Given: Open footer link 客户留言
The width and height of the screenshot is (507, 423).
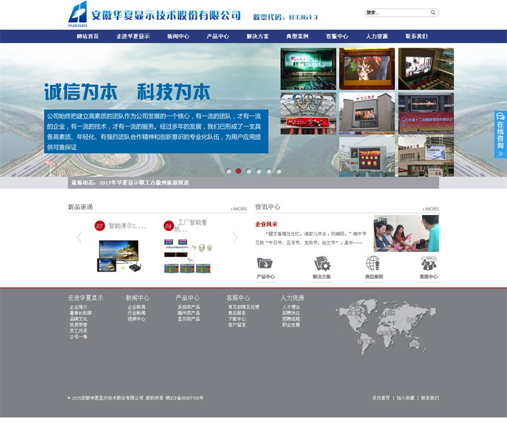Looking at the screenshot, I should click(x=236, y=325).
